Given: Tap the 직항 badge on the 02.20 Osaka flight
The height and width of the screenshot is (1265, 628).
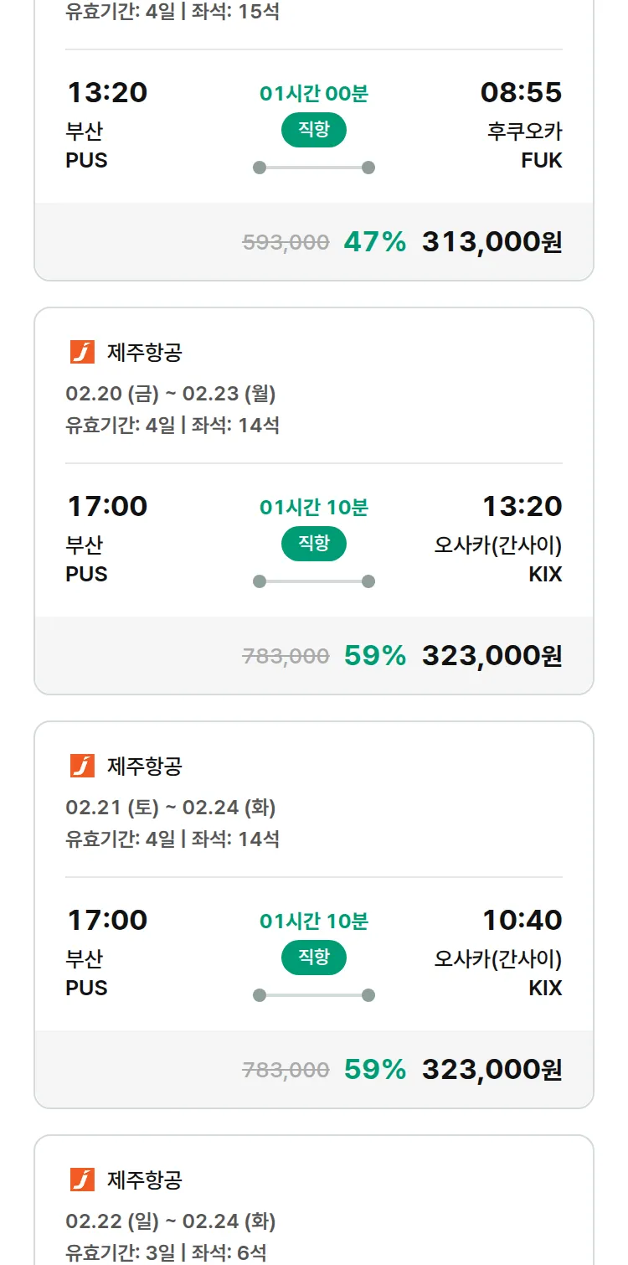Looking at the screenshot, I should click(314, 544).
